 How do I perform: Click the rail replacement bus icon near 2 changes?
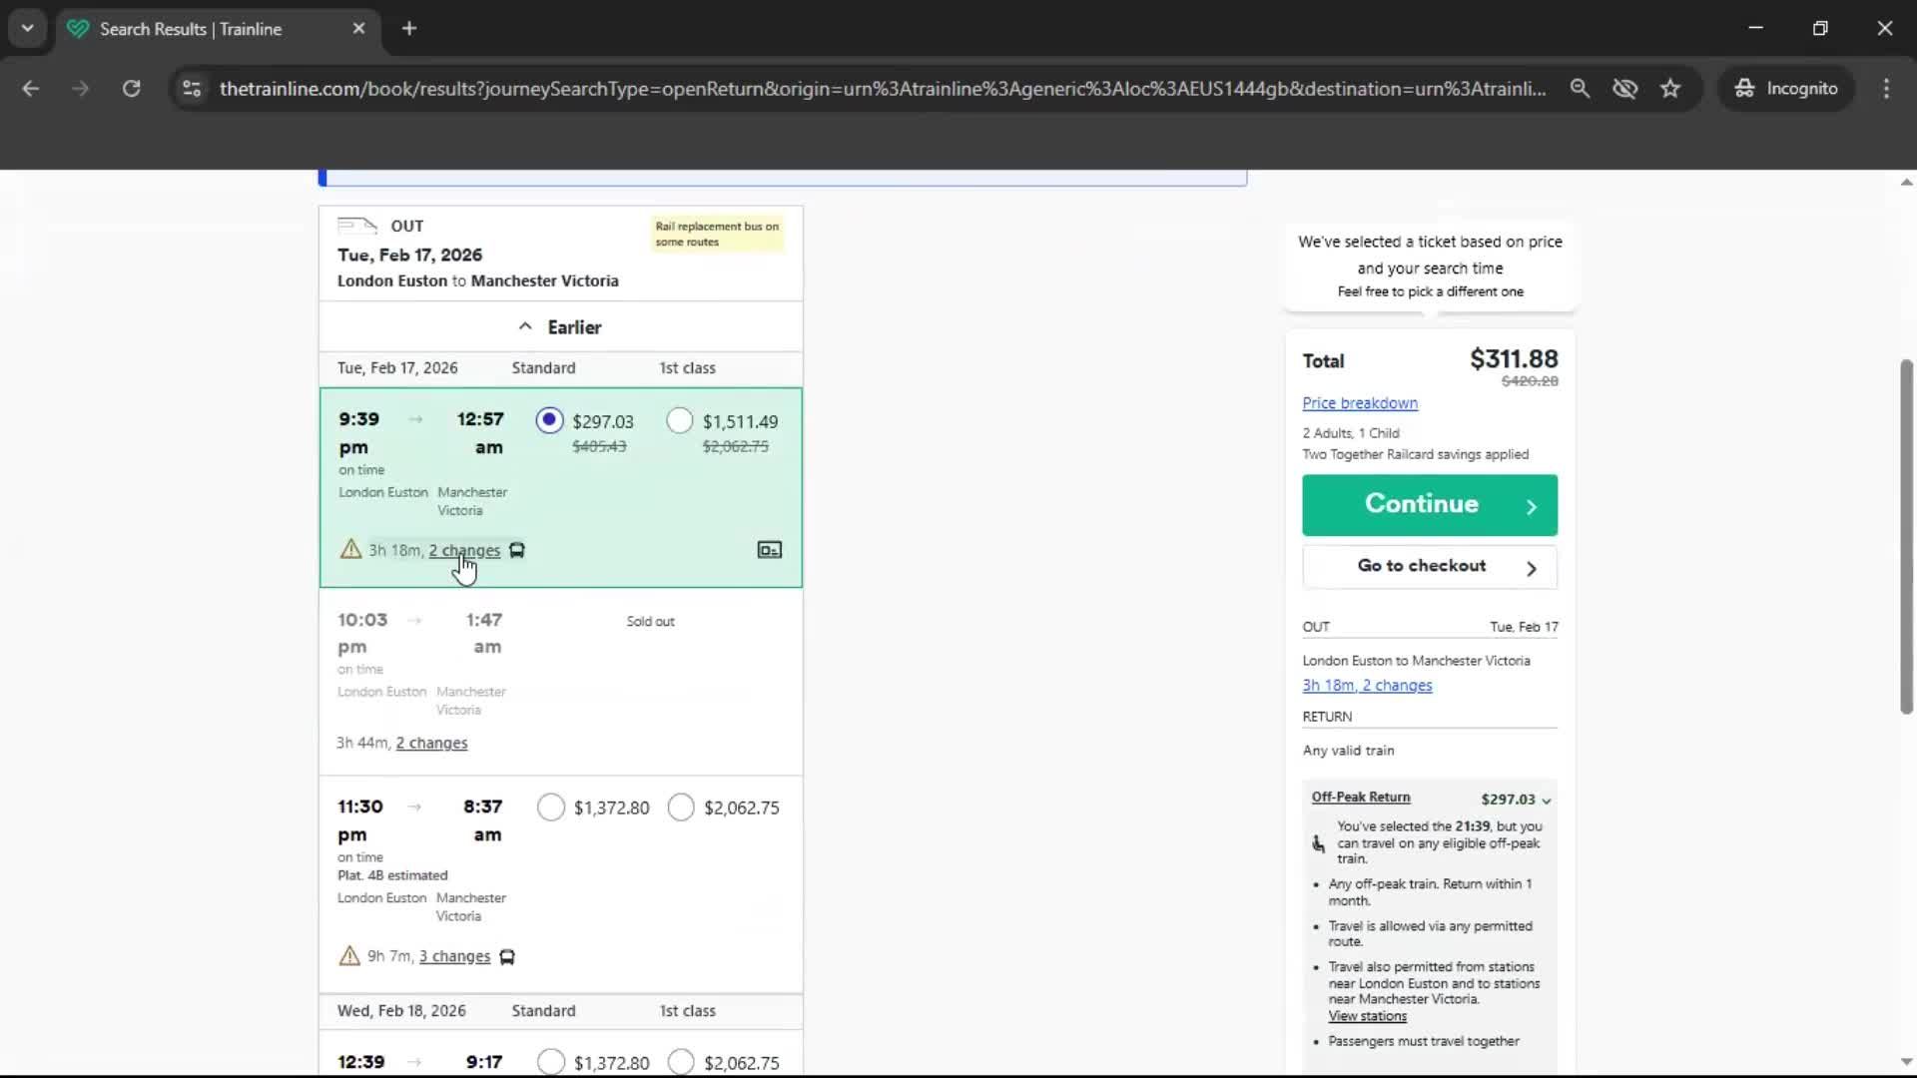pyautogui.click(x=517, y=550)
